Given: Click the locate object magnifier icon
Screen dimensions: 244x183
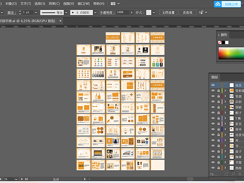Looking at the screenshot, I should pos(233,174).
